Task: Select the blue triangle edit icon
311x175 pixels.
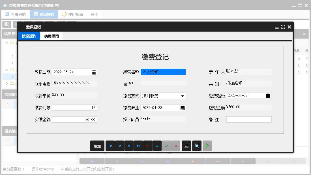Action: [x=157, y=146]
